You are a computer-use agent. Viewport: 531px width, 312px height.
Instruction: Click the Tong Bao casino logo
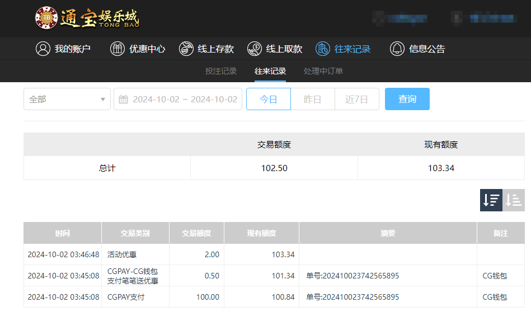(x=87, y=18)
